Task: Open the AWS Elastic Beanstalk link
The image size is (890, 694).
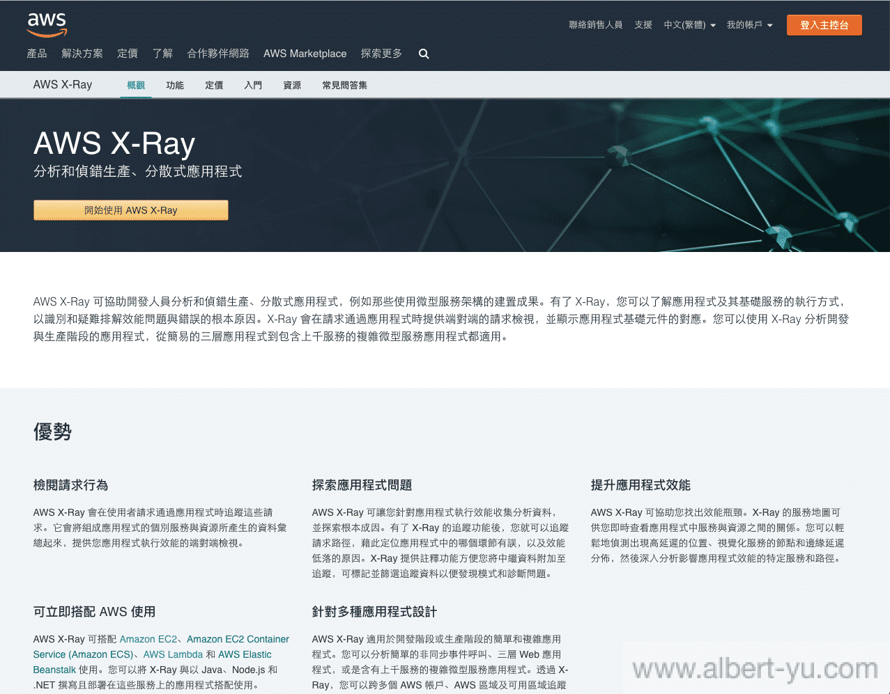Action: point(152,662)
